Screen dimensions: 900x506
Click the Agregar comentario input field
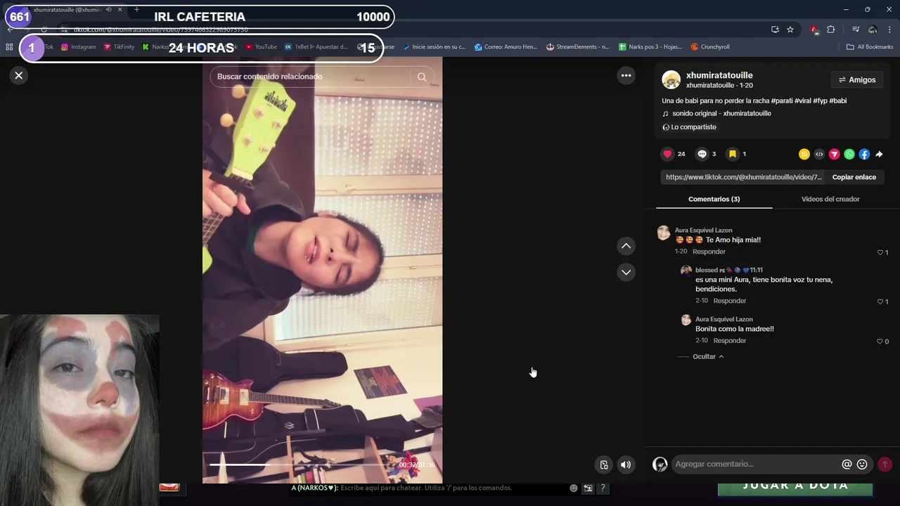(x=756, y=464)
